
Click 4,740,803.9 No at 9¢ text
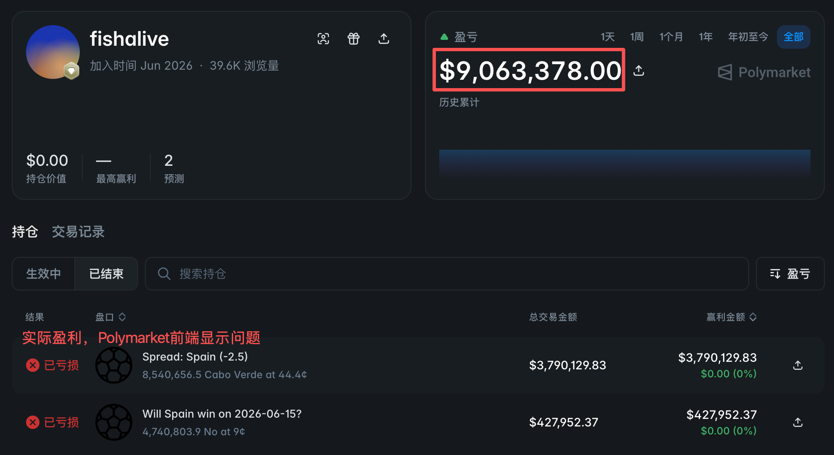[x=194, y=431]
